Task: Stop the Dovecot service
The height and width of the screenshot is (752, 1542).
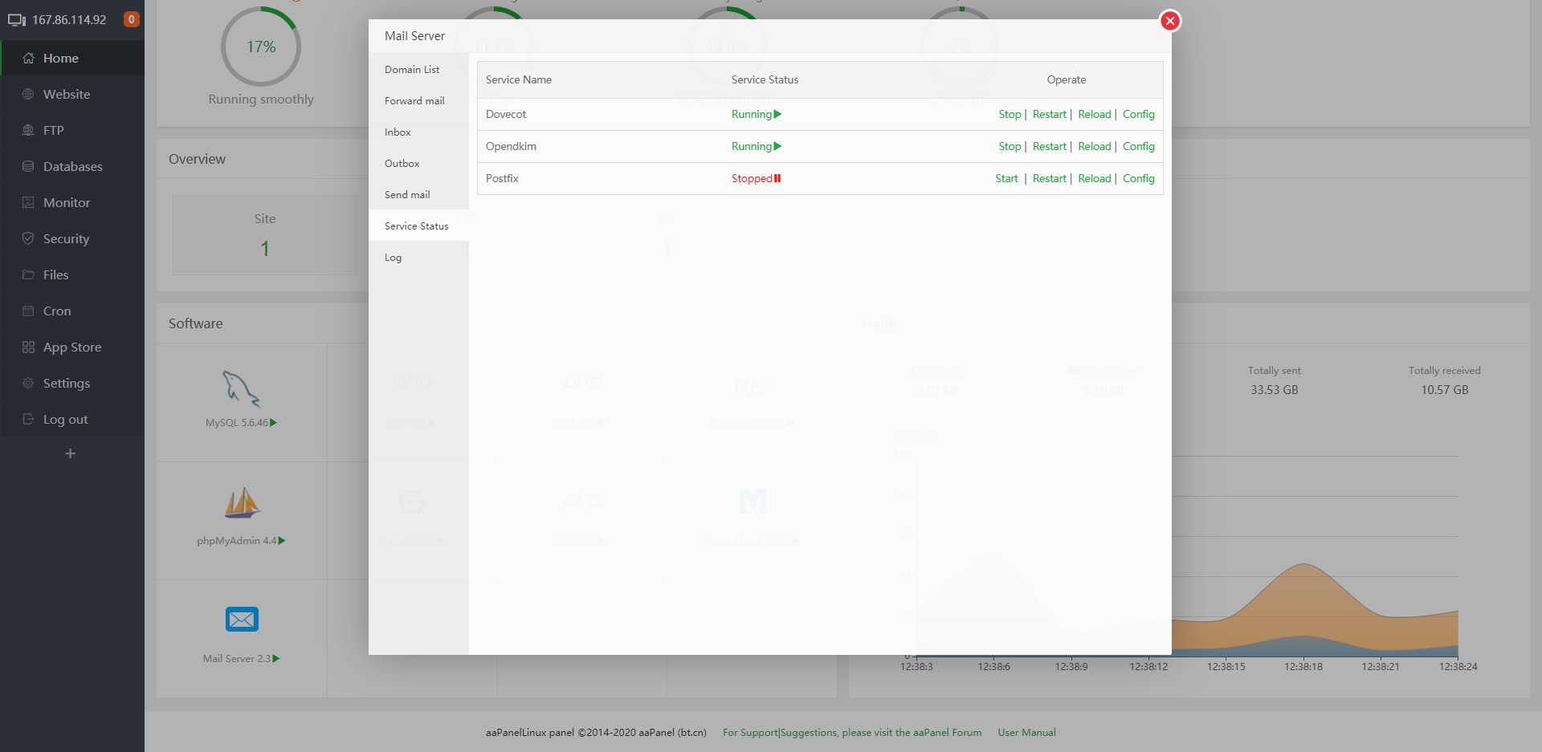Action: click(1010, 115)
